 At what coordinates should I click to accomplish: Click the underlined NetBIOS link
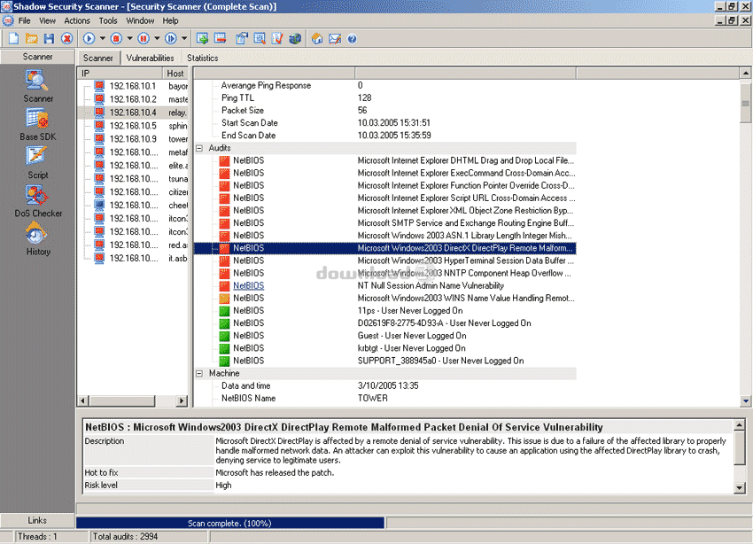tap(249, 285)
